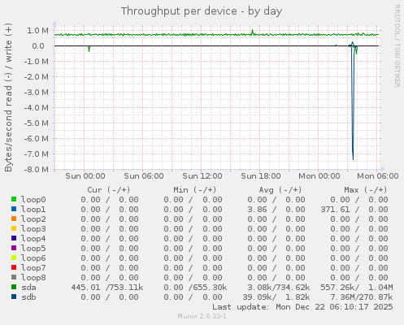Select the loop4 legend label
404x325 pixels.
33,239
